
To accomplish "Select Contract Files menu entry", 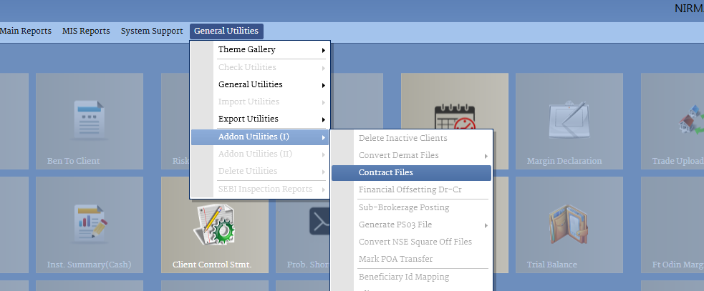I will point(385,173).
